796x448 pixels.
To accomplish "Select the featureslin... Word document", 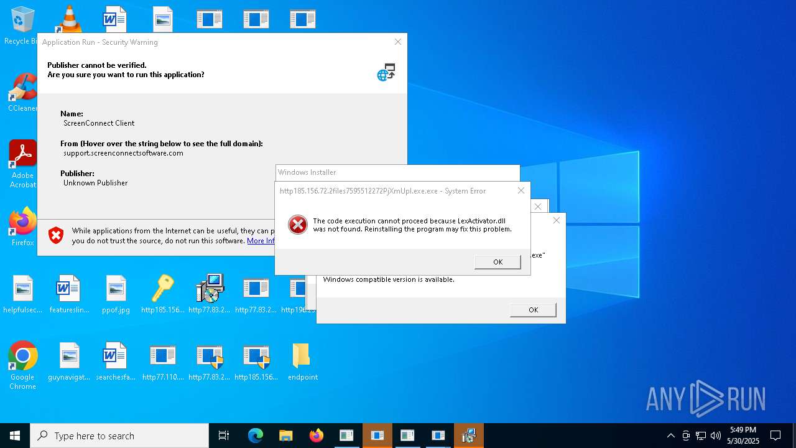I will (69, 294).
